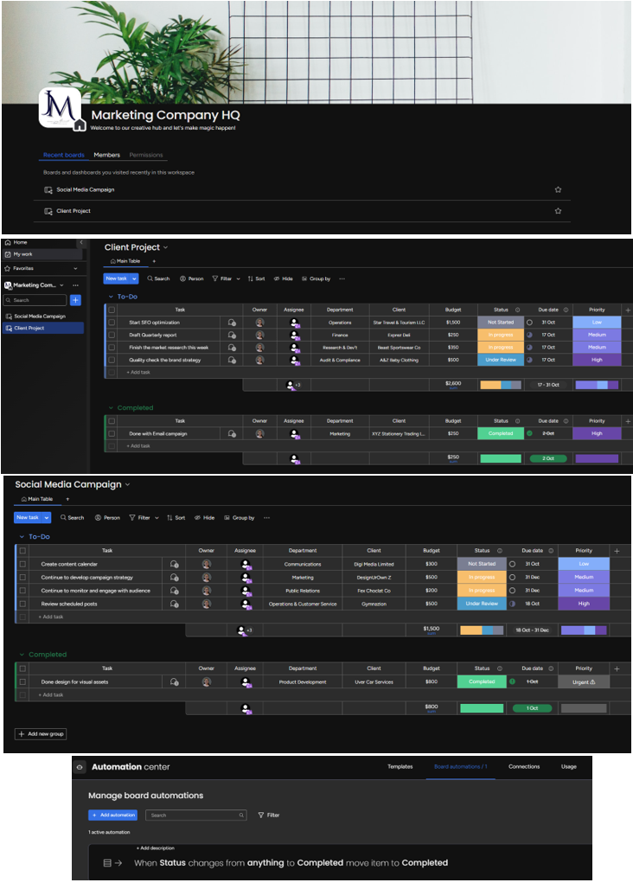633x889 pixels.
Task: Click owner avatar for Start SEO optimization row
Action: (x=259, y=323)
